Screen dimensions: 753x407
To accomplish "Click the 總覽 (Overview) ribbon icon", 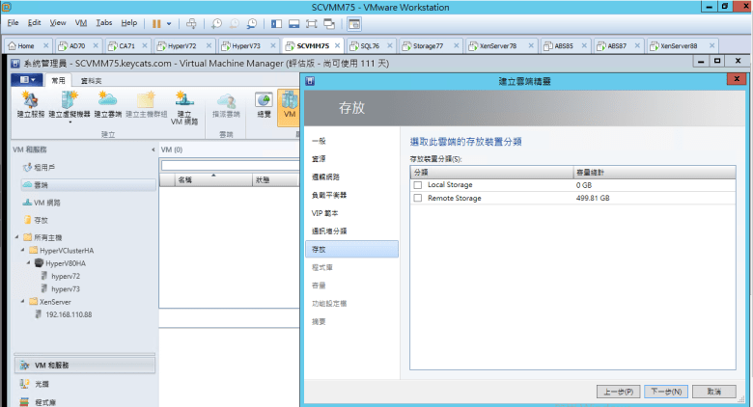I will [264, 104].
